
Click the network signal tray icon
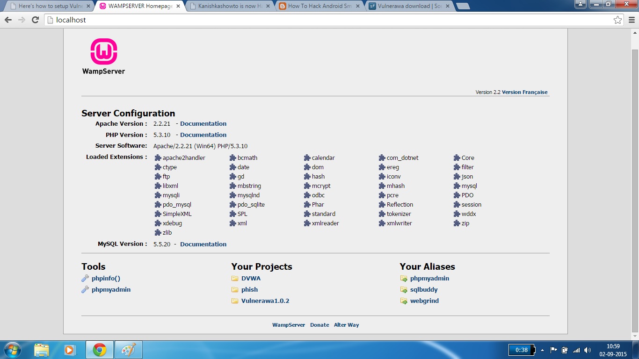(x=576, y=350)
